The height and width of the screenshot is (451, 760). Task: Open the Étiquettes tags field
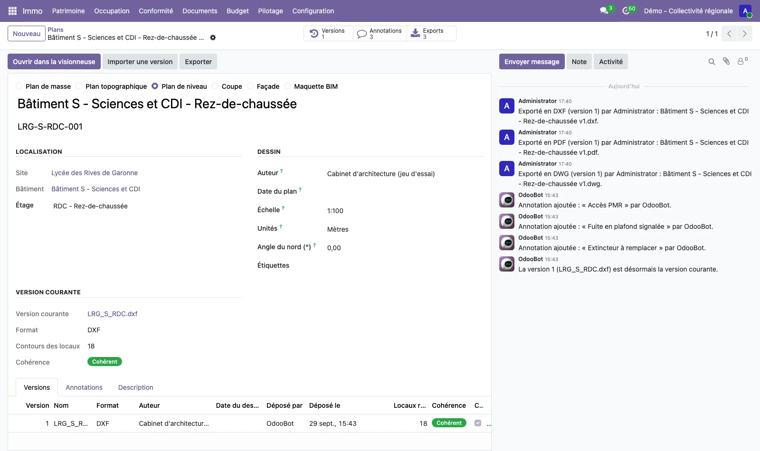pyautogui.click(x=405, y=266)
